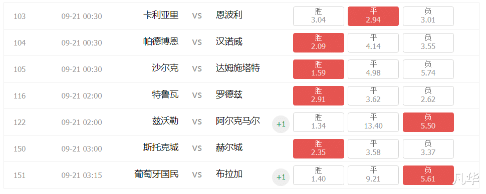
Task: Choose 平 9.21 in match 151
Action: tap(373, 175)
